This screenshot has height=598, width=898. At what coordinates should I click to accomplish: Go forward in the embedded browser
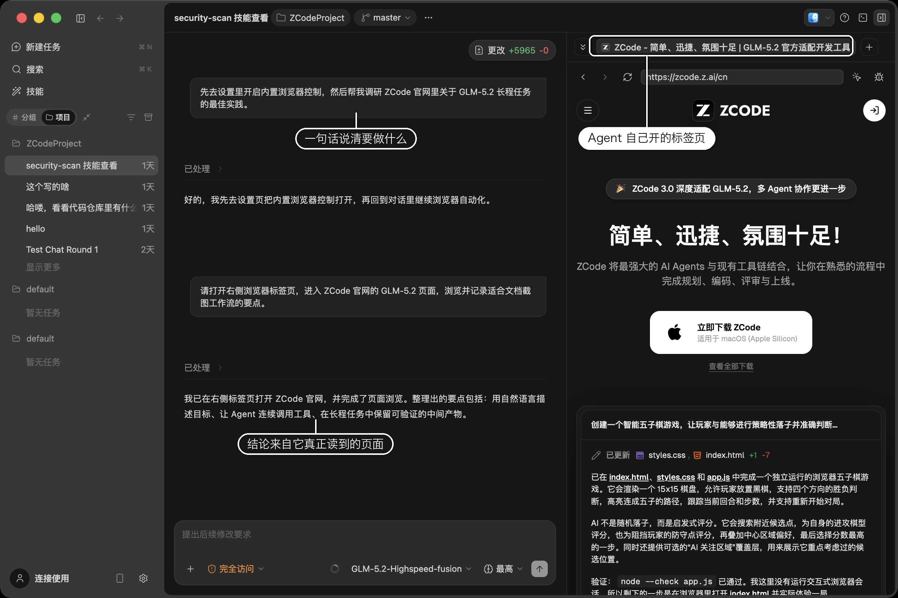click(x=605, y=77)
